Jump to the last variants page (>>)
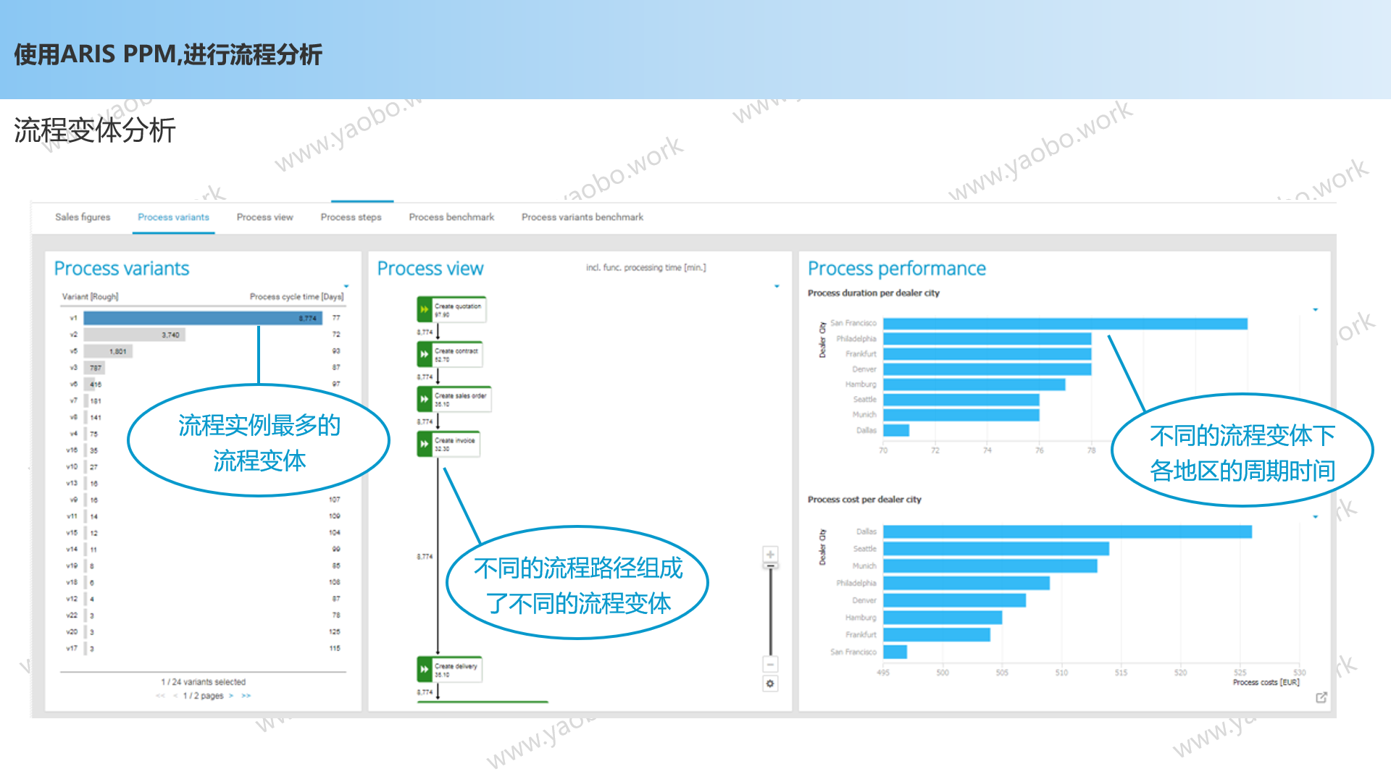Screen dimensions: 1391x782 pyautogui.click(x=246, y=696)
